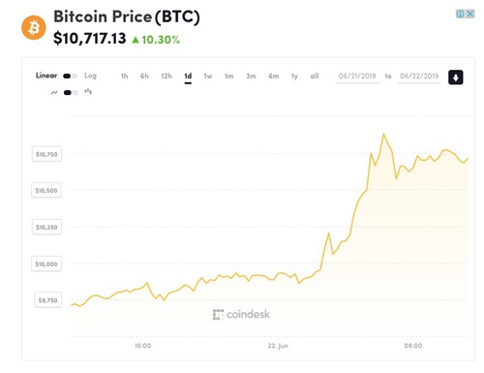Screen dimensions: 484x373
Task: Click the orange Bitcoin logo icon
Action: [34, 28]
